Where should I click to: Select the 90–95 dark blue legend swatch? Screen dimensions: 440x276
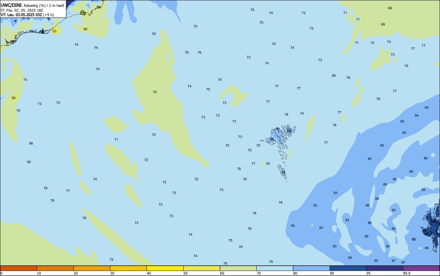[x=348, y=268]
